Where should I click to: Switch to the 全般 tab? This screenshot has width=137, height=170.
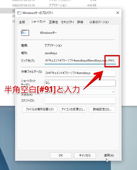coord(22,22)
